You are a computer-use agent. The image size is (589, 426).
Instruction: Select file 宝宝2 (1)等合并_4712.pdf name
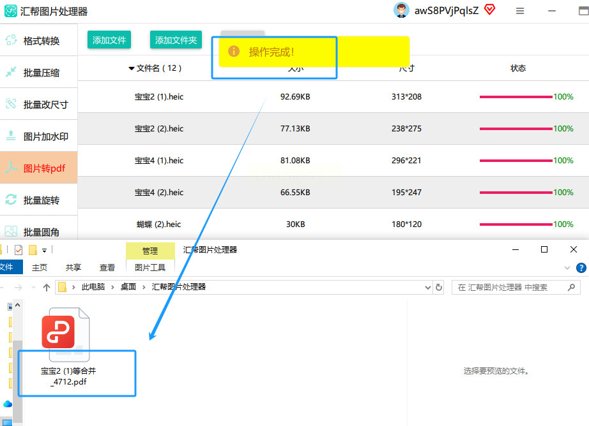[69, 376]
